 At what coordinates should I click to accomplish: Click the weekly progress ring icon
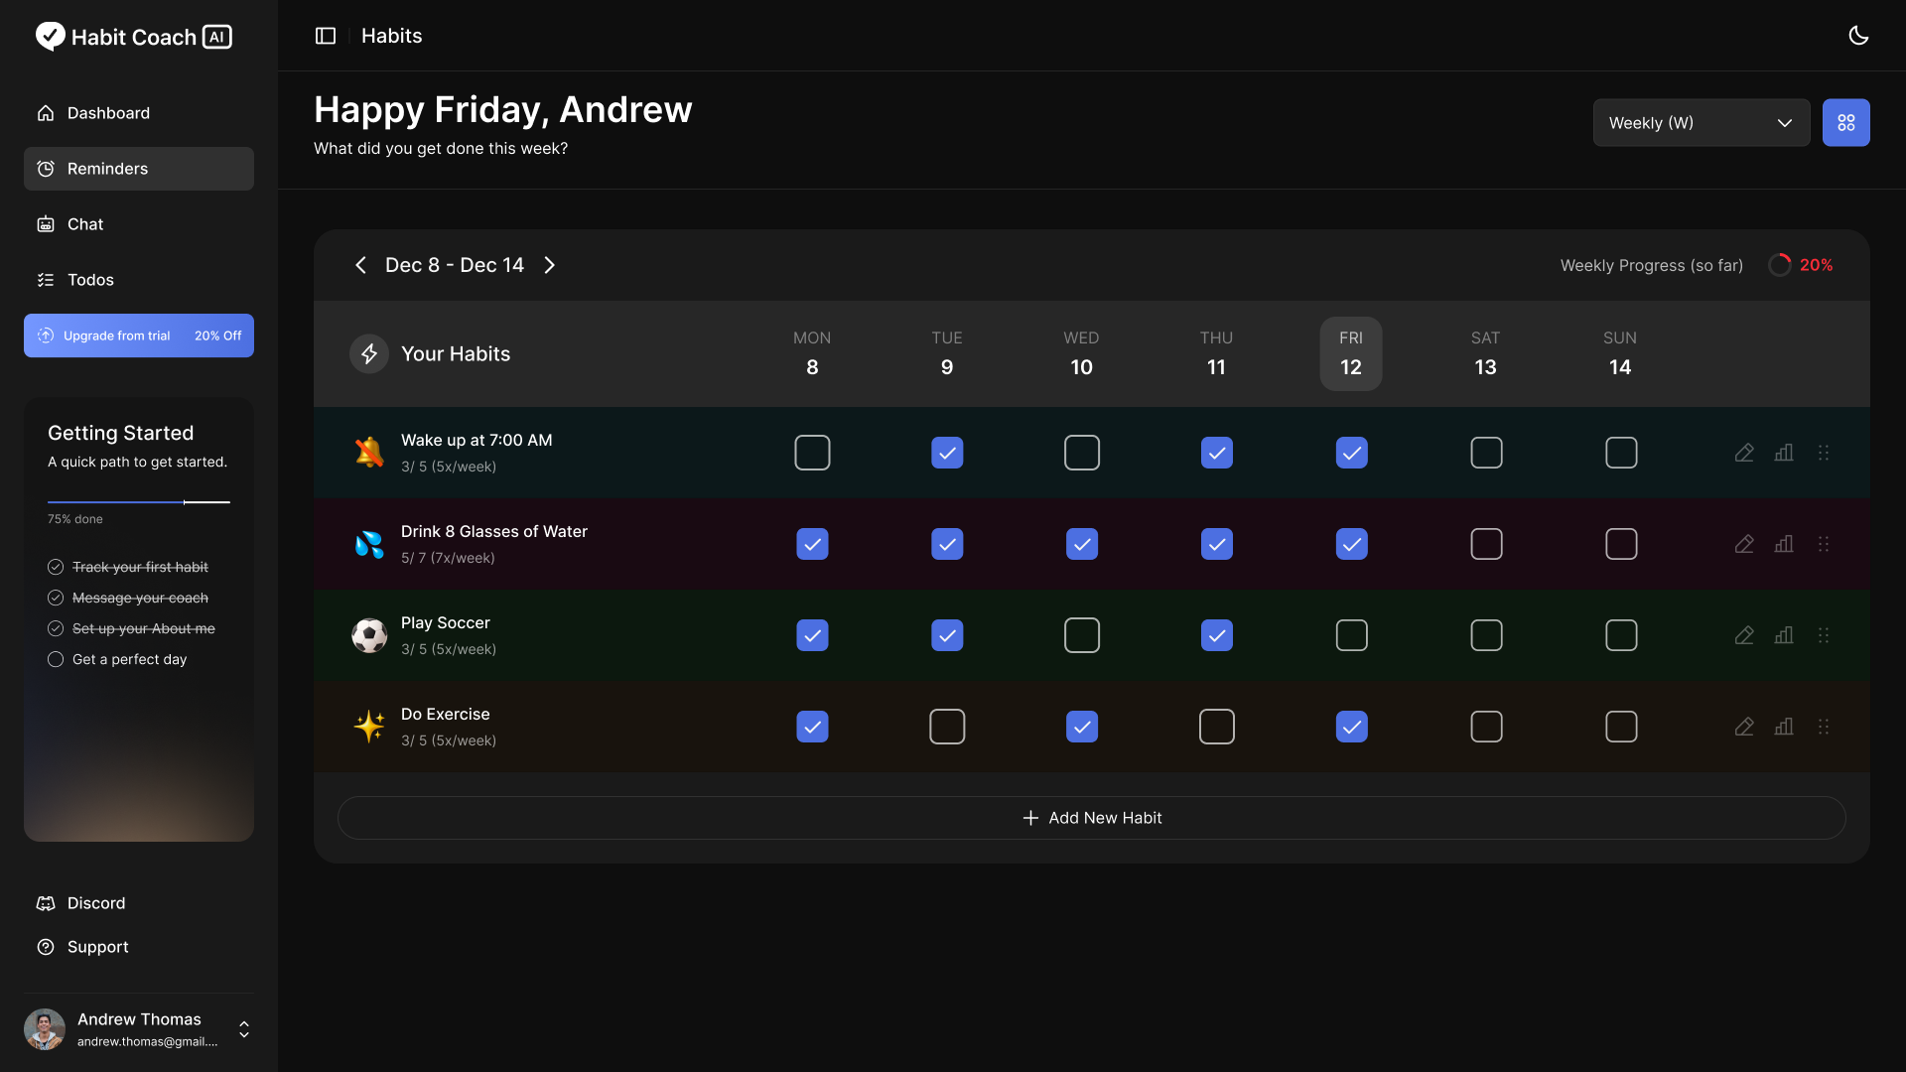tap(1779, 265)
